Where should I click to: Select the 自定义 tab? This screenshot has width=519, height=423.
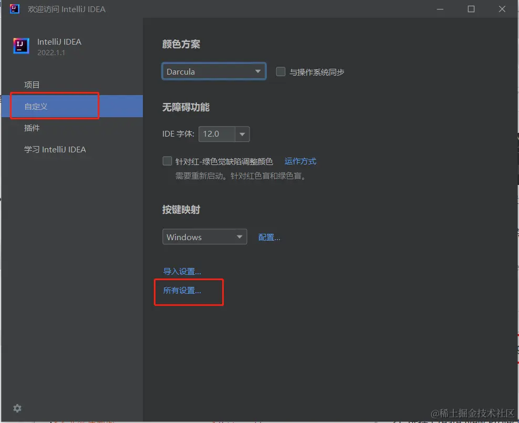coord(72,106)
